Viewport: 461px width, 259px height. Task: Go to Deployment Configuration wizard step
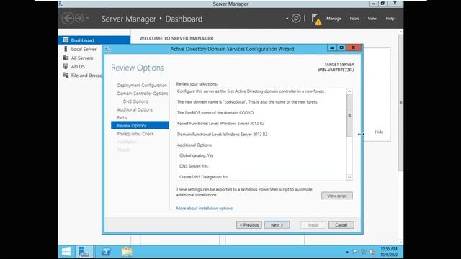pyautogui.click(x=142, y=86)
